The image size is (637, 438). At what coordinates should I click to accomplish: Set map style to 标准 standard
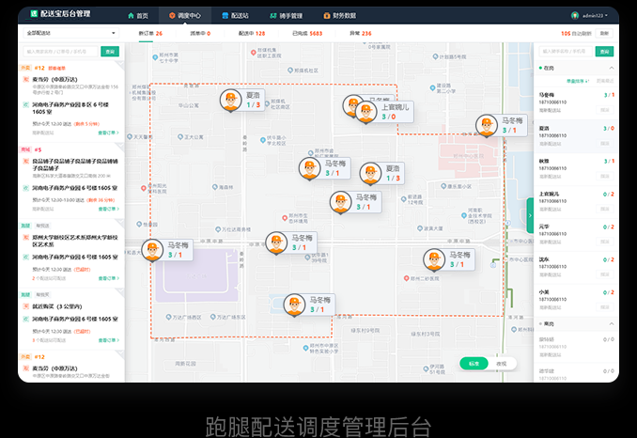pyautogui.click(x=474, y=363)
